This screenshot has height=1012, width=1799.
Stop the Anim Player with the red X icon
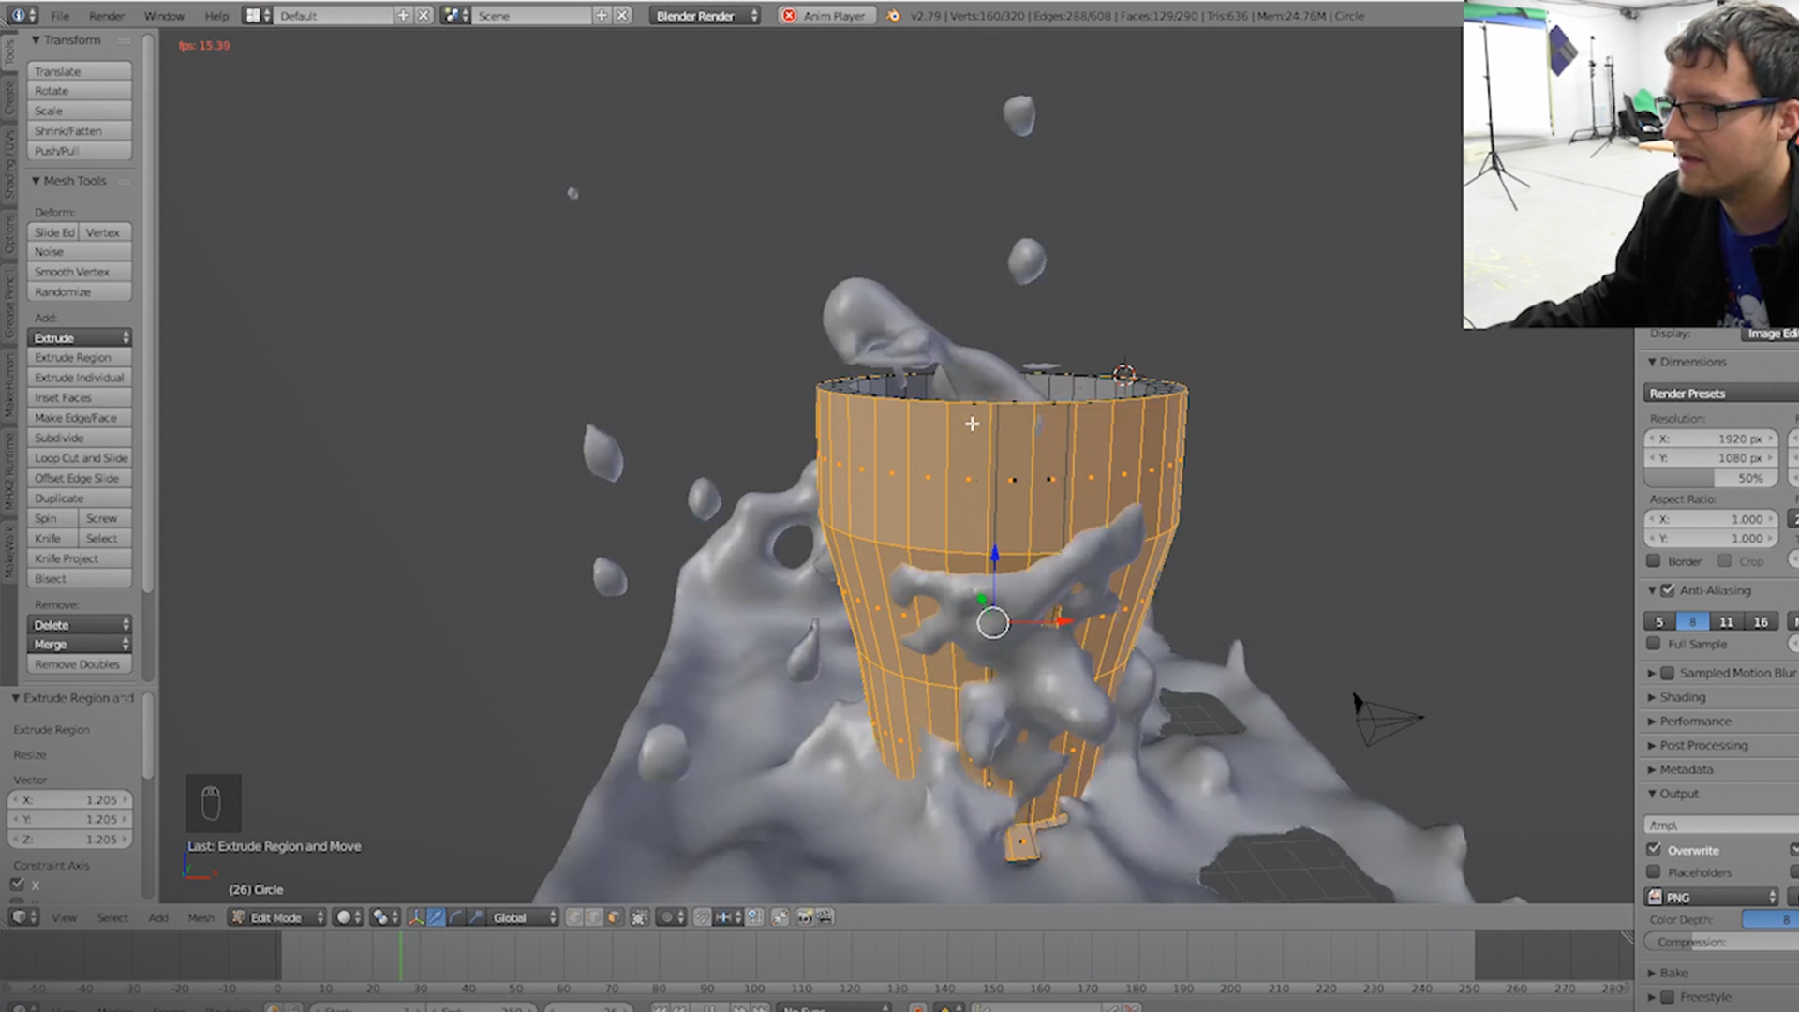[789, 16]
